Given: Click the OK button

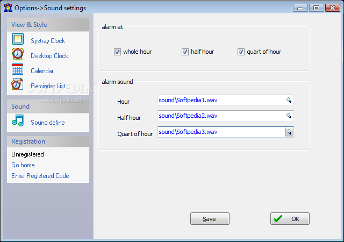Looking at the screenshot, I should click(290, 218).
